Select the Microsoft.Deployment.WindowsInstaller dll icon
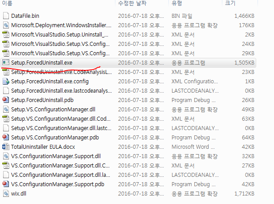The image size is (274, 204). coord(6,25)
